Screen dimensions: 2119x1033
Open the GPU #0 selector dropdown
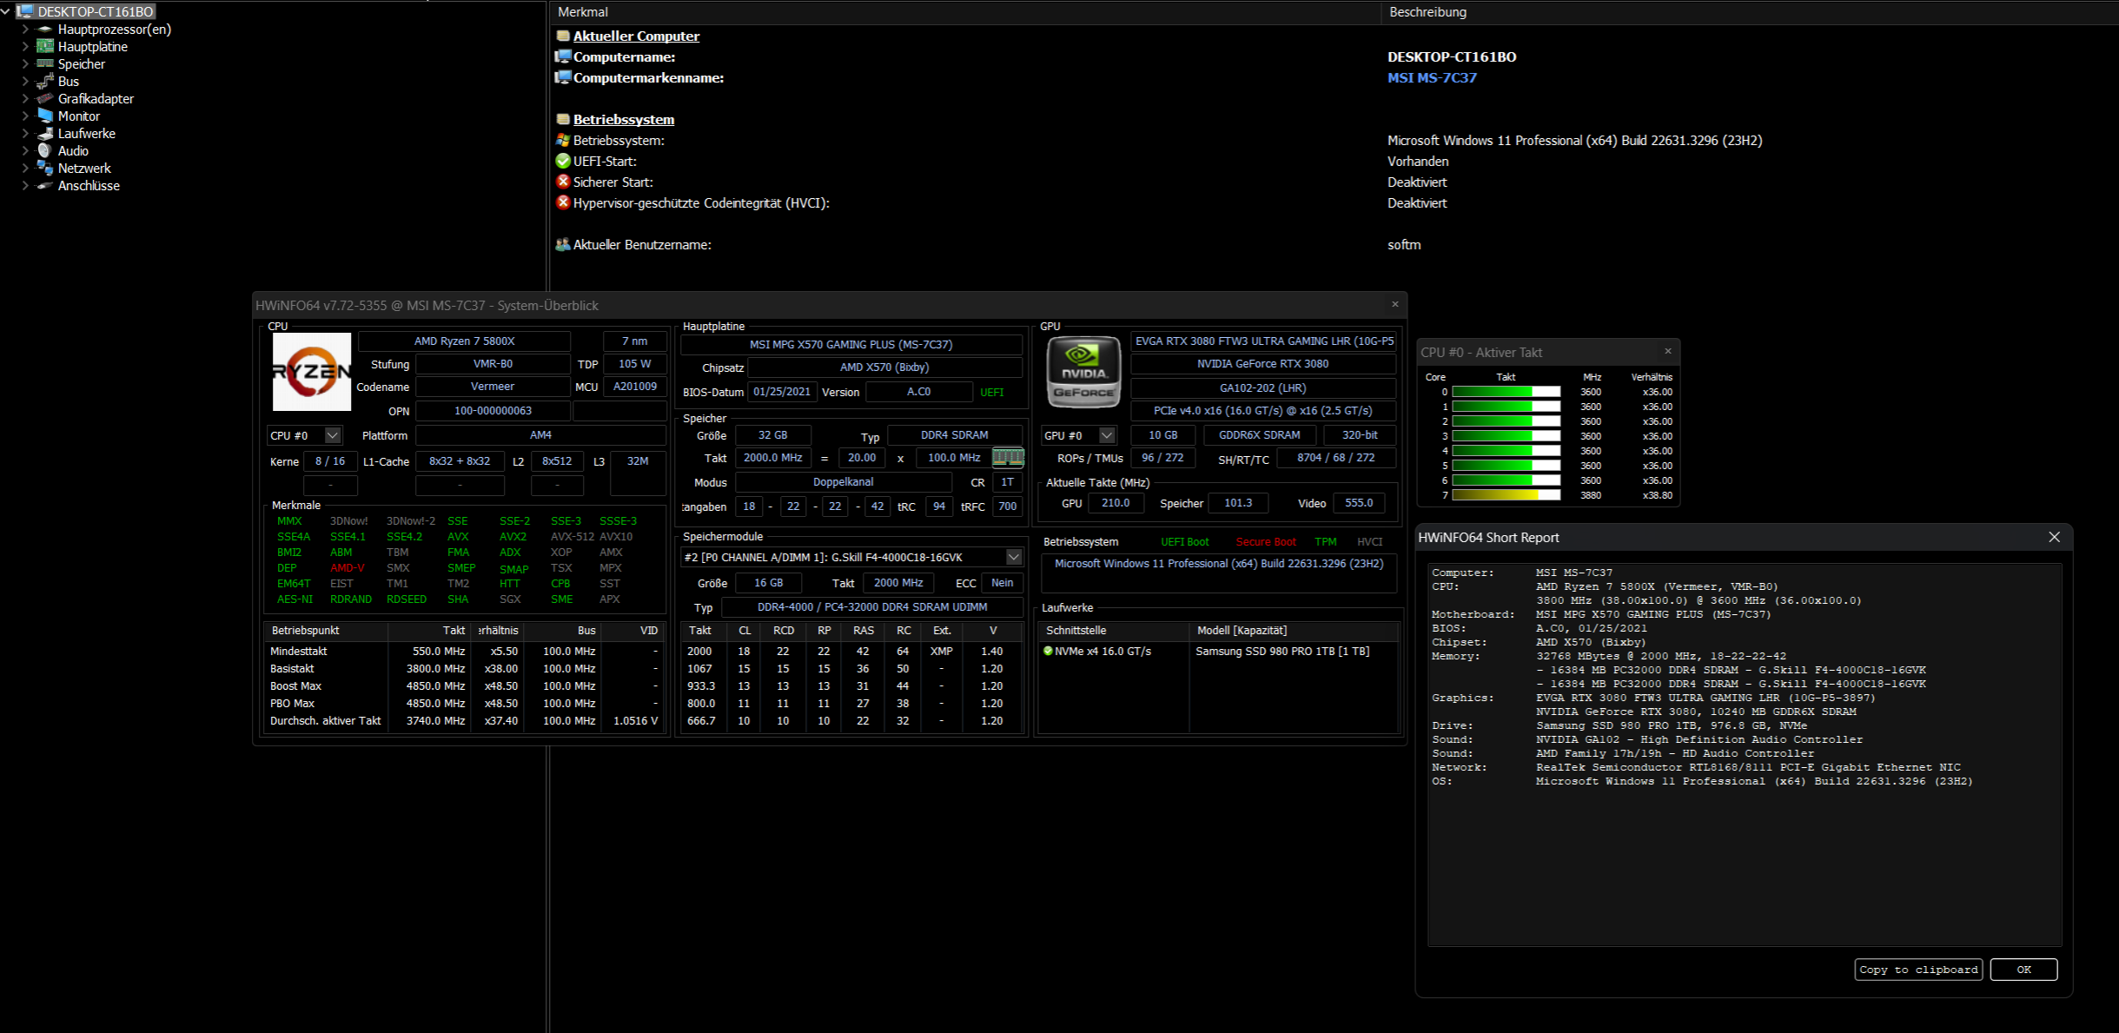tap(1107, 435)
